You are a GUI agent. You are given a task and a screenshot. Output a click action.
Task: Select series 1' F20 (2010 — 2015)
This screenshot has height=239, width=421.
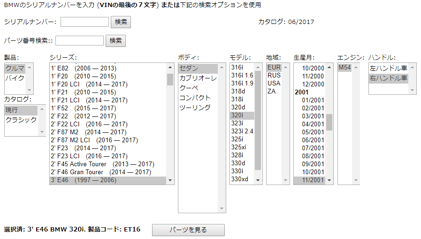pyautogui.click(x=108, y=76)
